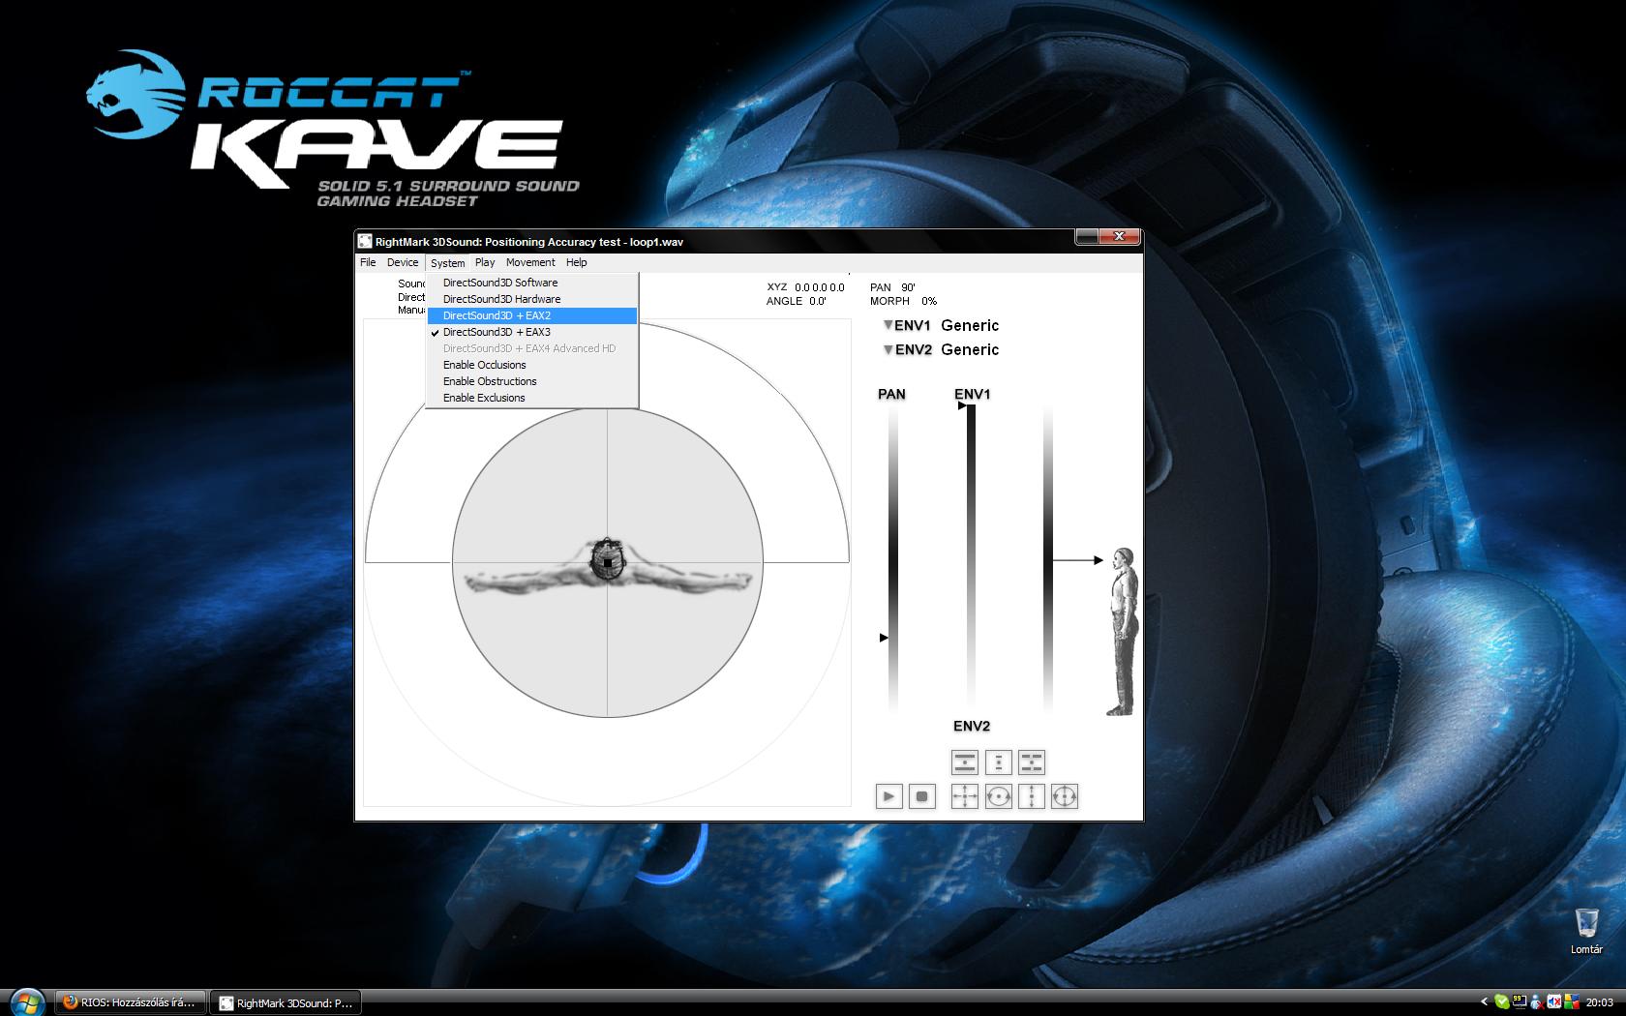Open the File menu
This screenshot has width=1626, height=1016.
[x=368, y=262]
